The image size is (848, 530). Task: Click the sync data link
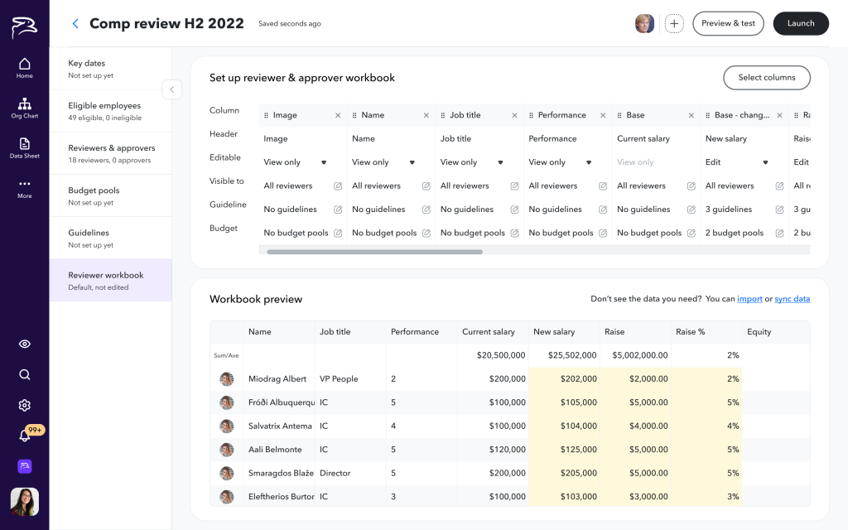(792, 299)
